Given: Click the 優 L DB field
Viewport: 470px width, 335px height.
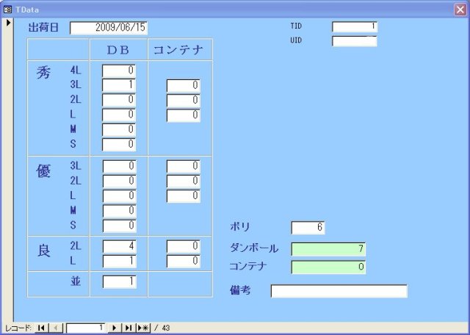Looking at the screenshot, I should pos(119,196).
